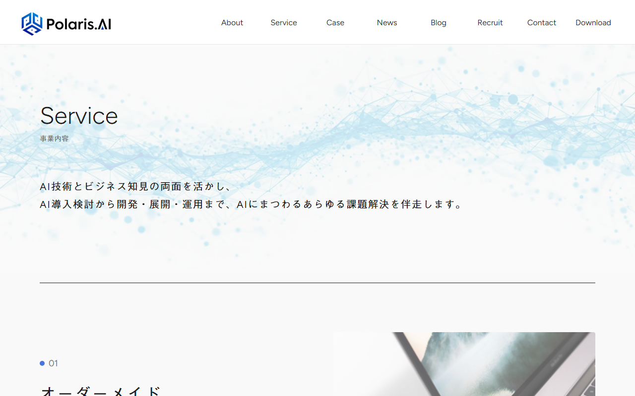
Task: Click the 01 section number
Action: coord(53,363)
